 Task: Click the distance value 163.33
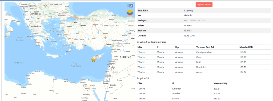coord(243,62)
